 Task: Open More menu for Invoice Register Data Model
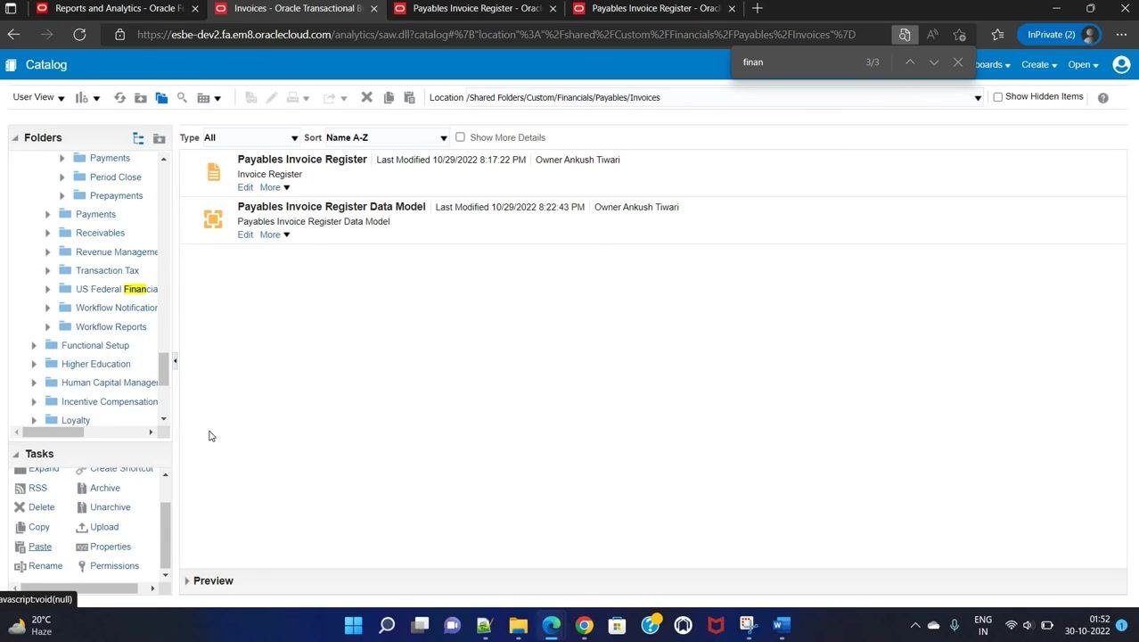coord(275,235)
